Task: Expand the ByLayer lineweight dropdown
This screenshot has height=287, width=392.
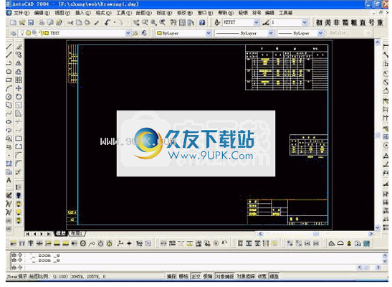Action: tap(320, 33)
